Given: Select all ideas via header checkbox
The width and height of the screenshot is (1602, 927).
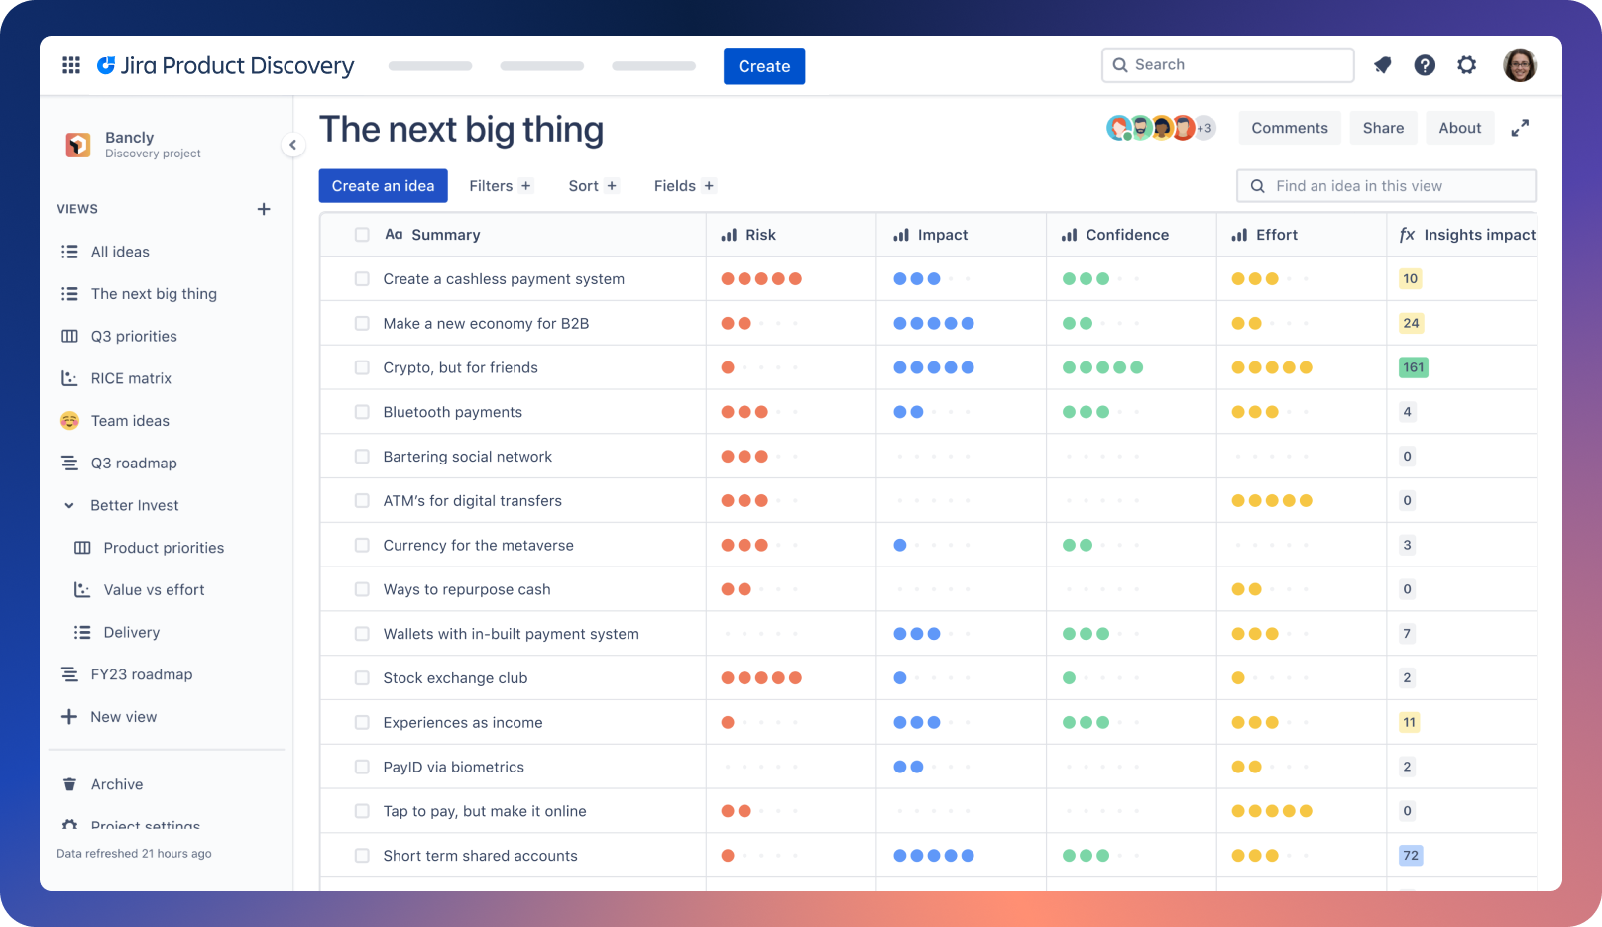Looking at the screenshot, I should point(362,235).
